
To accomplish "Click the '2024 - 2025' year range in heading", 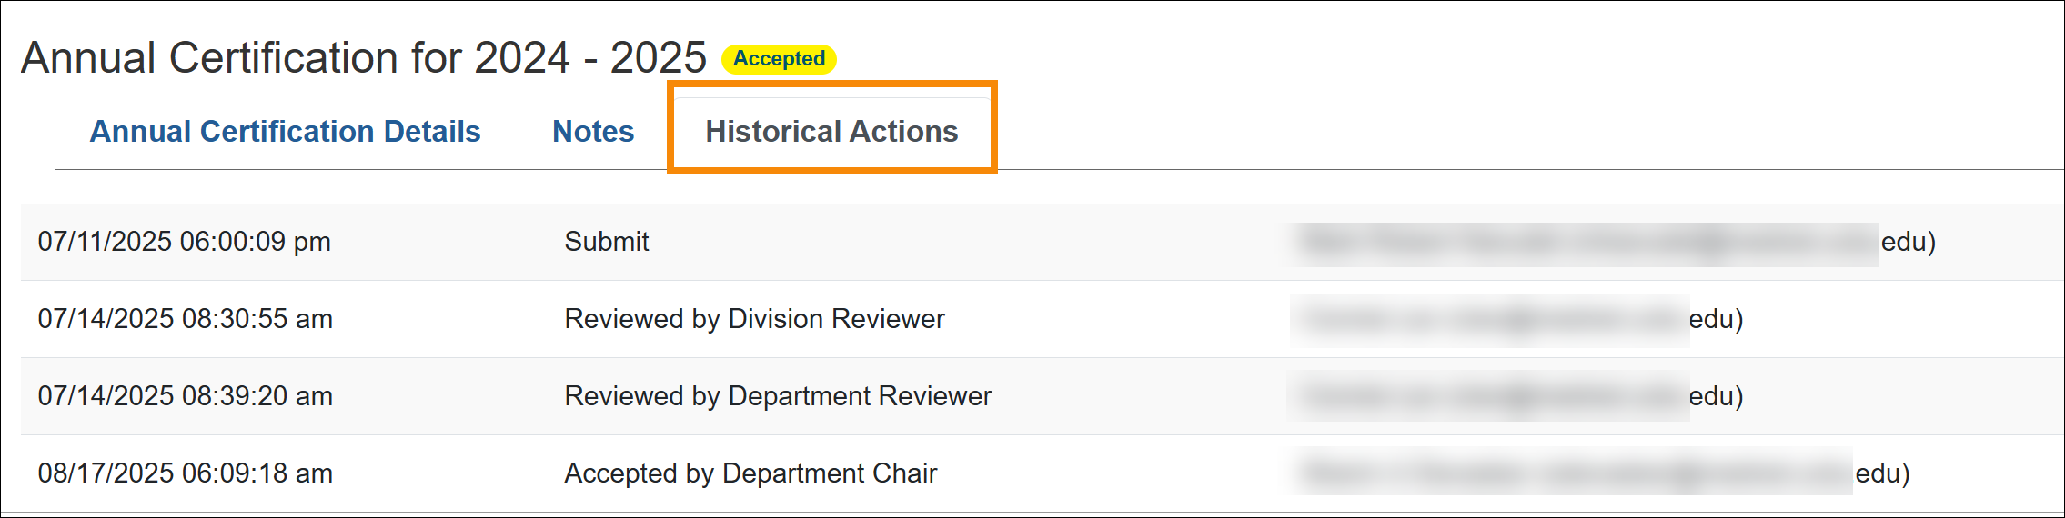I will point(589,58).
